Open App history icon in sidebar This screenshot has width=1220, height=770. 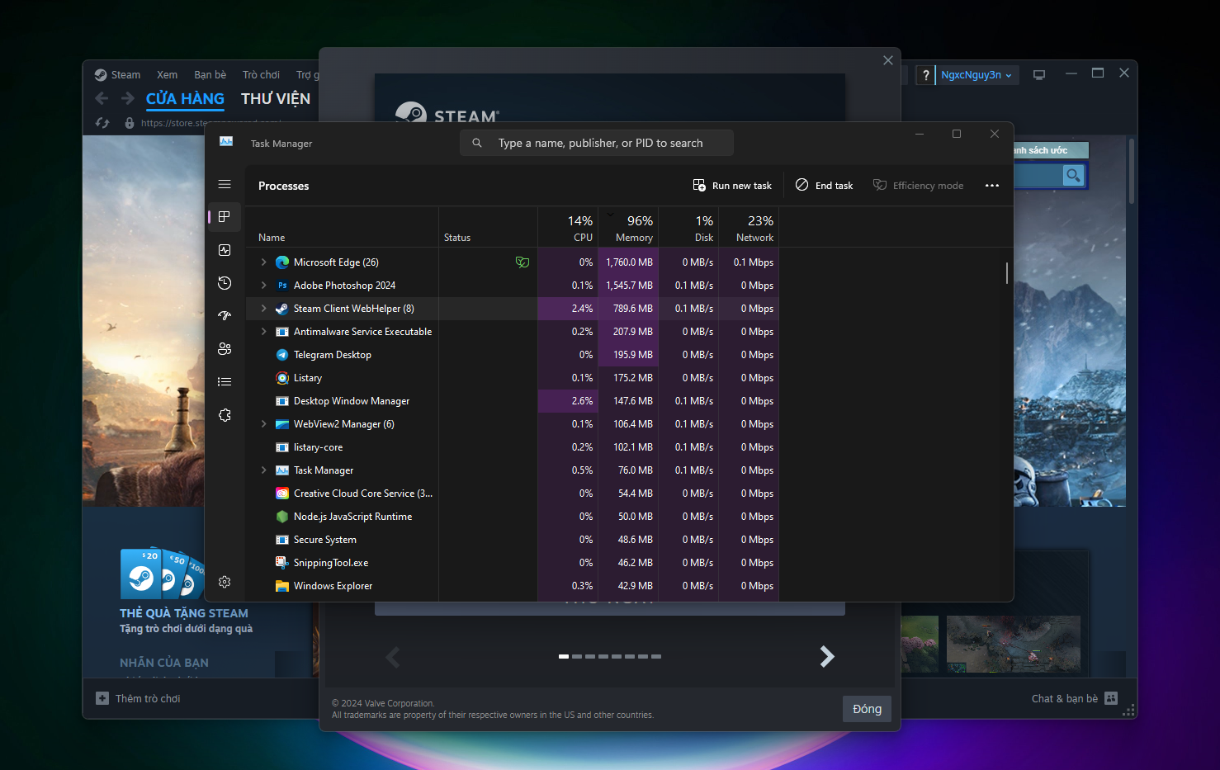click(x=225, y=283)
